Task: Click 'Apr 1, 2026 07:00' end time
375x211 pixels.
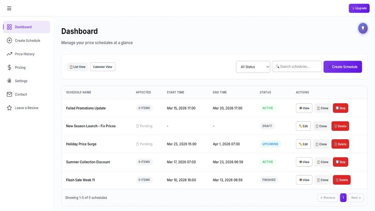Action: point(226,144)
